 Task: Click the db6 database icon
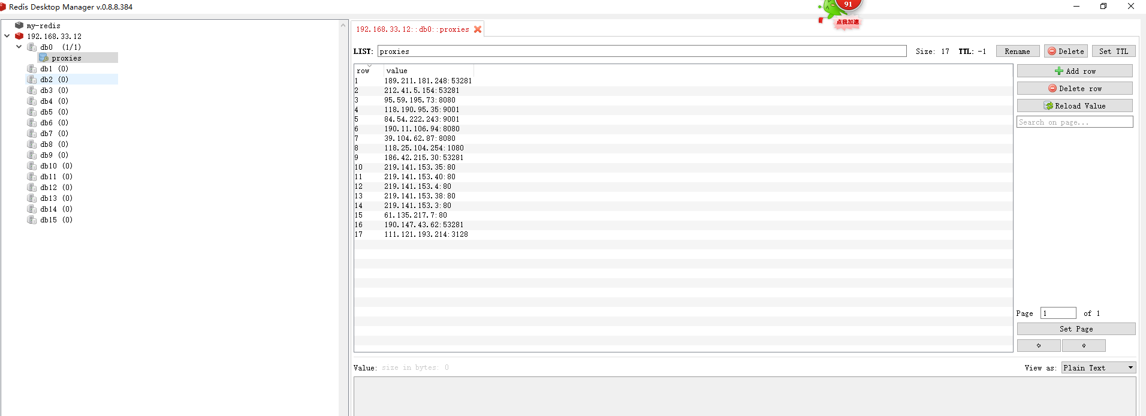click(32, 122)
